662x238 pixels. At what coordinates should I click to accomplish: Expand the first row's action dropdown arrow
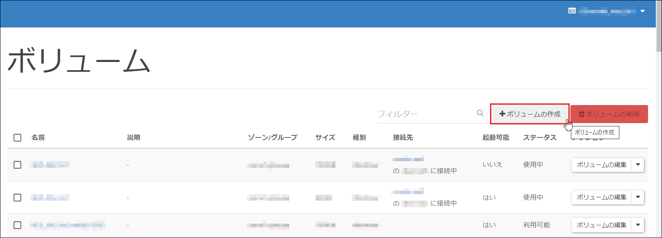coord(638,165)
